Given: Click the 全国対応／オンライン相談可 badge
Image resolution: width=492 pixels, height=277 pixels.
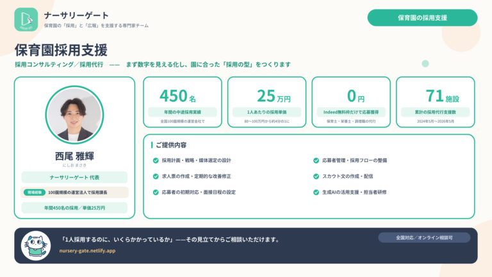Looking at the screenshot, I should coord(424,238).
